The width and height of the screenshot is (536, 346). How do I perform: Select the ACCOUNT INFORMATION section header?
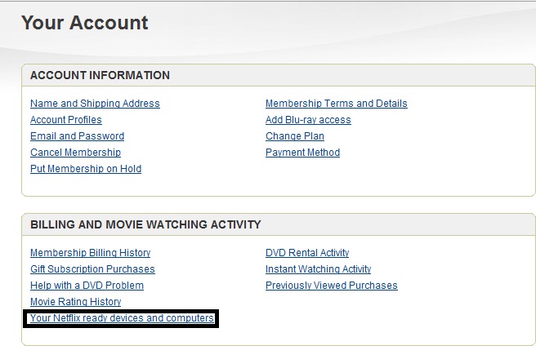[x=100, y=75]
